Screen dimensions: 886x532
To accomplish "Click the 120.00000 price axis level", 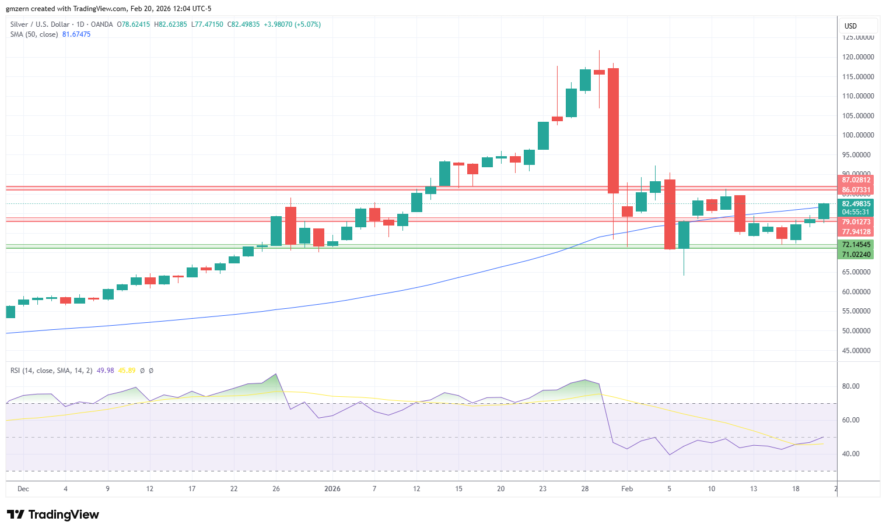I will tap(858, 57).
